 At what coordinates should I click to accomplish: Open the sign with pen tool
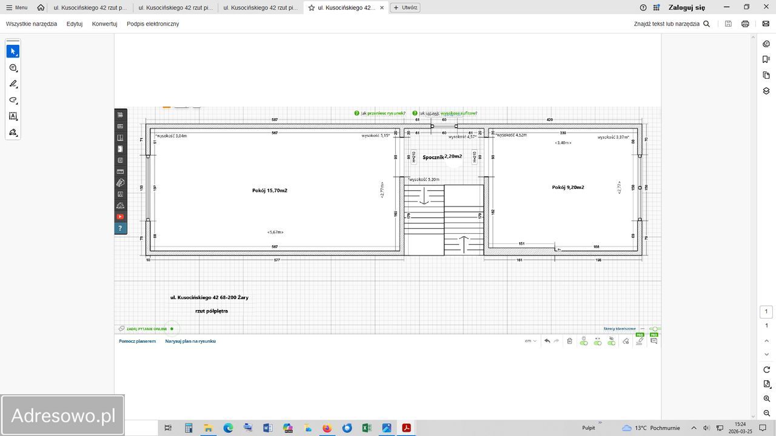pyautogui.click(x=13, y=132)
